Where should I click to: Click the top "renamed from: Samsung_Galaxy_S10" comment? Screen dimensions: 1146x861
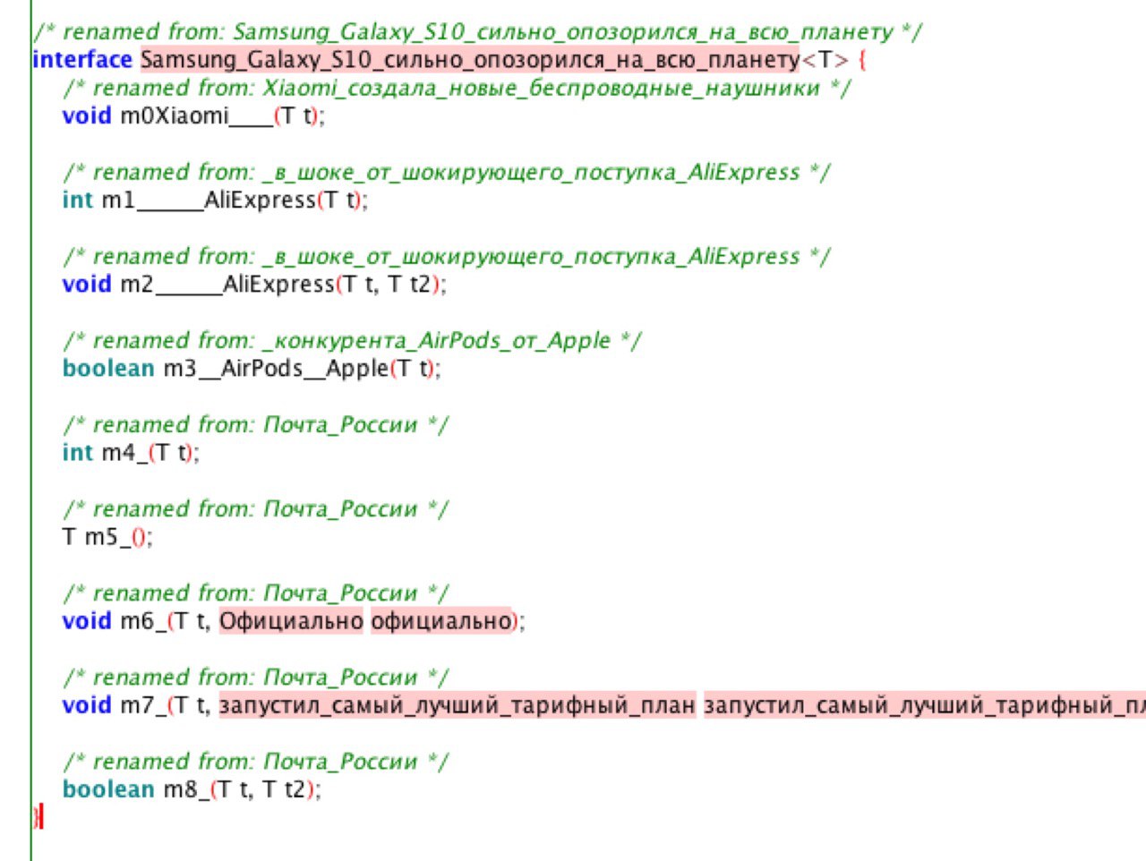[x=477, y=32]
